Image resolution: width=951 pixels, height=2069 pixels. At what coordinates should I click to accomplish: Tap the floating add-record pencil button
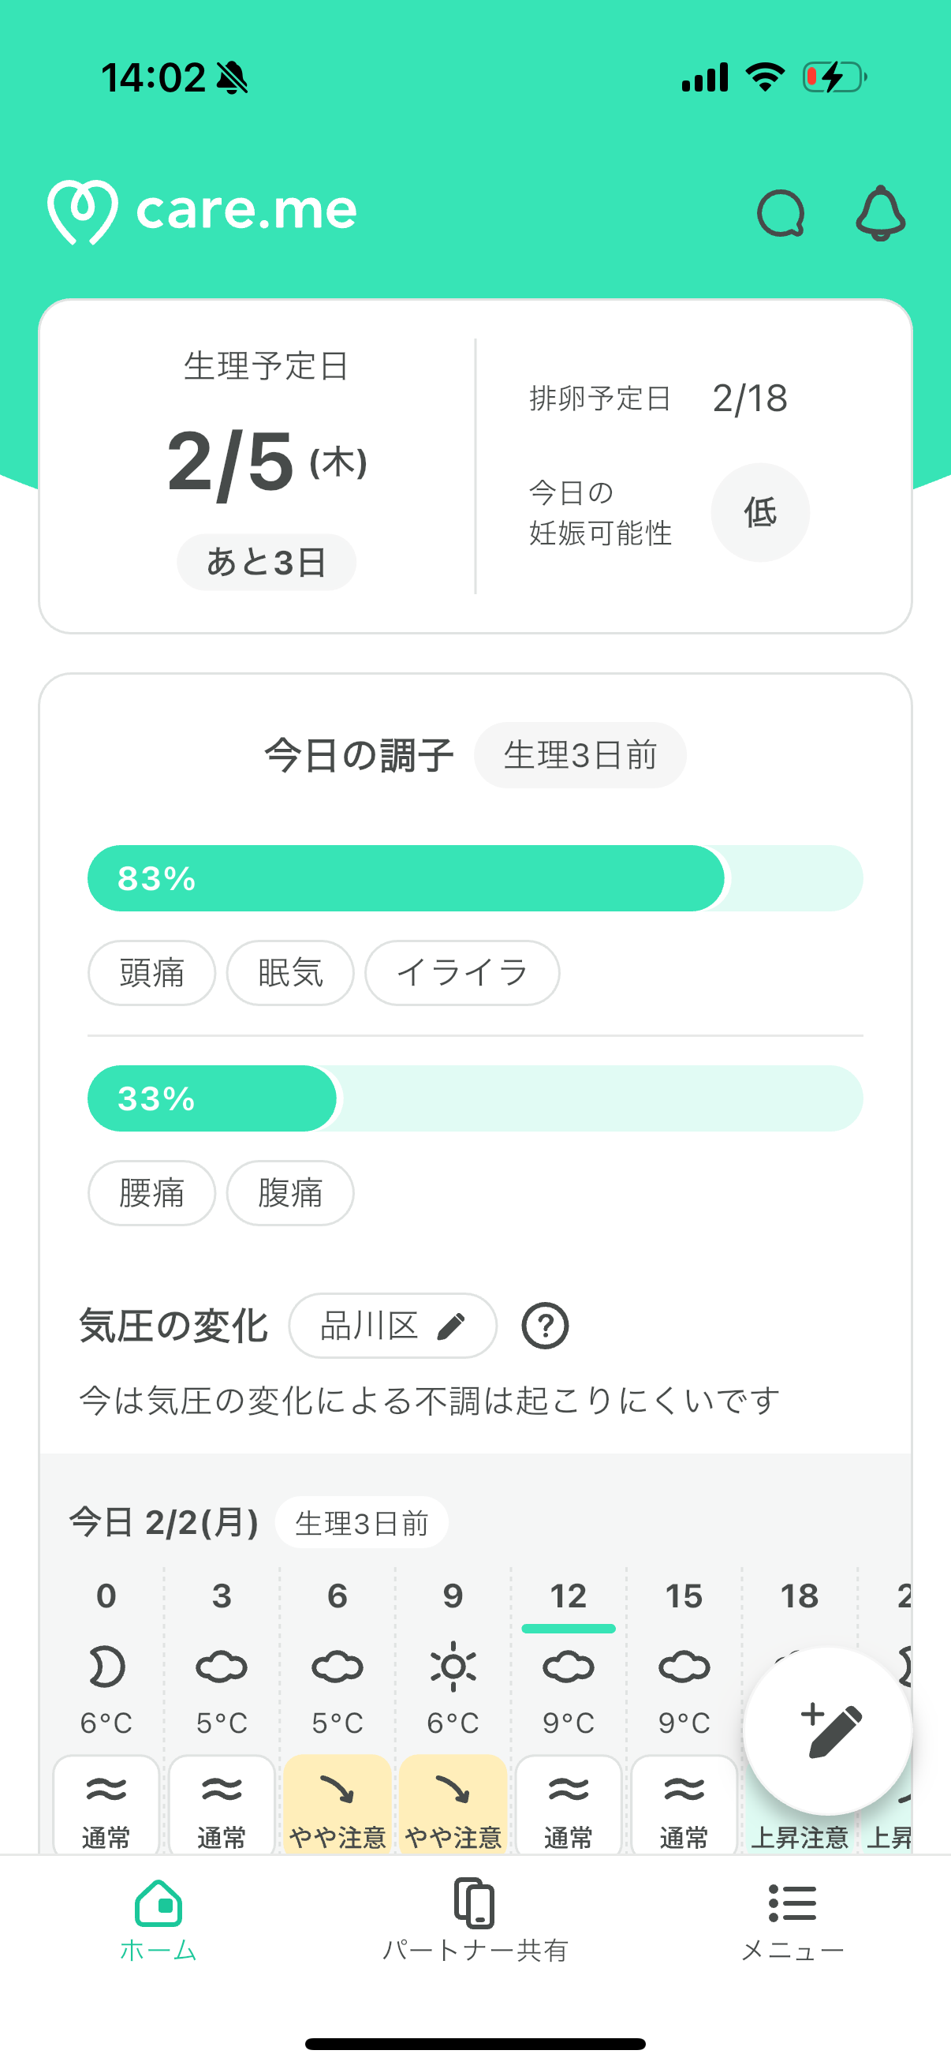[x=827, y=1730]
